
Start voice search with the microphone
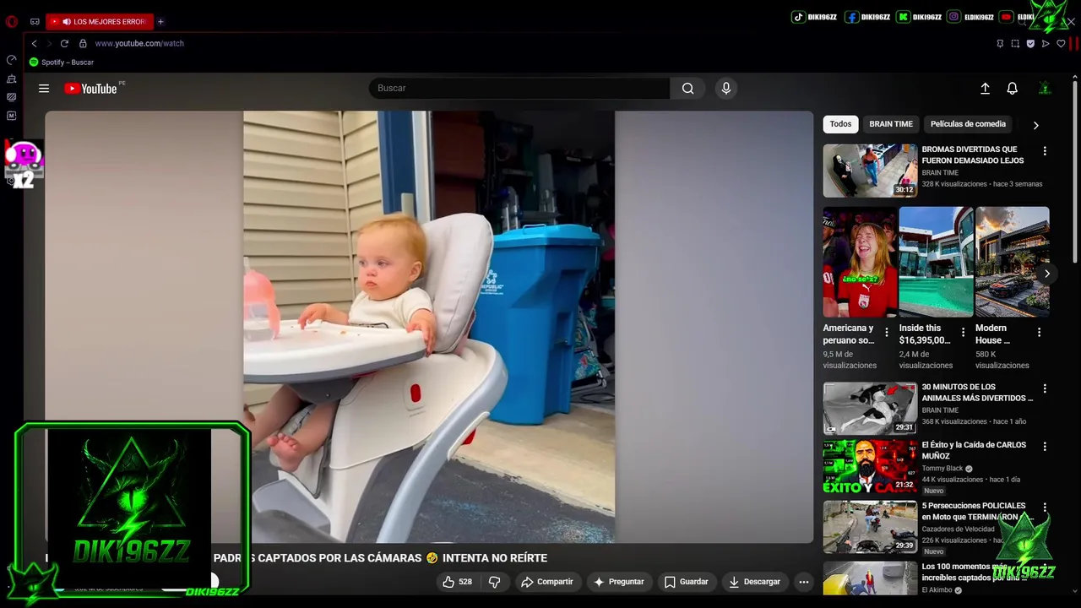click(725, 88)
